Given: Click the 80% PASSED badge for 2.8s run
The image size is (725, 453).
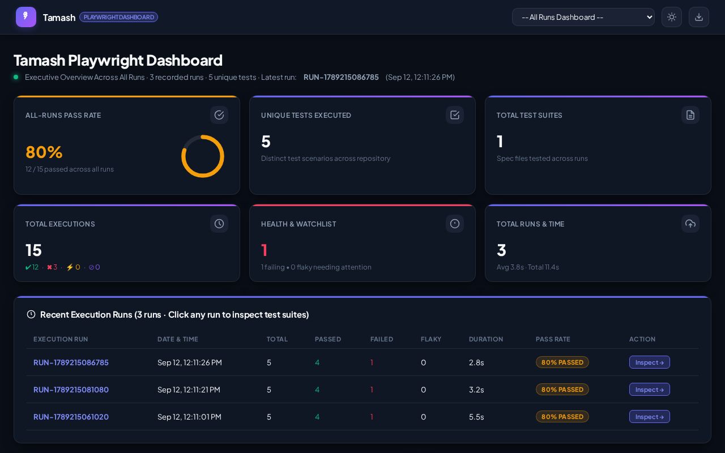Looking at the screenshot, I should (562, 362).
